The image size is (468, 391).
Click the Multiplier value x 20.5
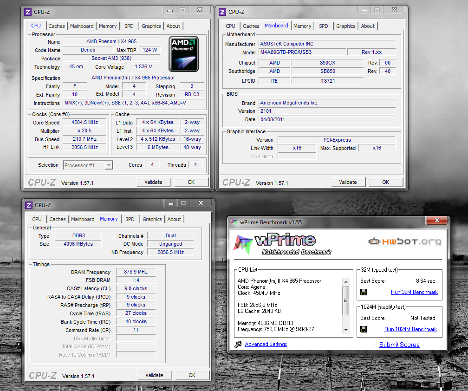coord(85,131)
